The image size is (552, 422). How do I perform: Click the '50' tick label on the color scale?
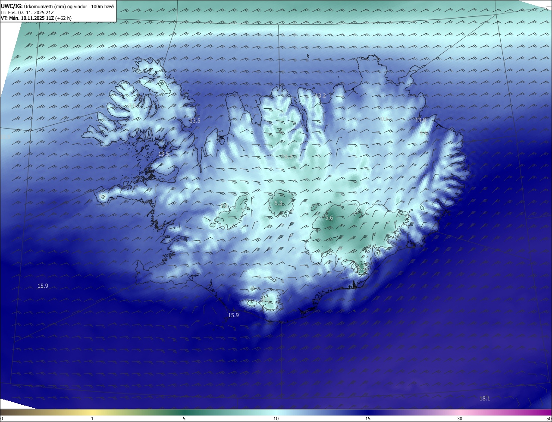(549, 419)
